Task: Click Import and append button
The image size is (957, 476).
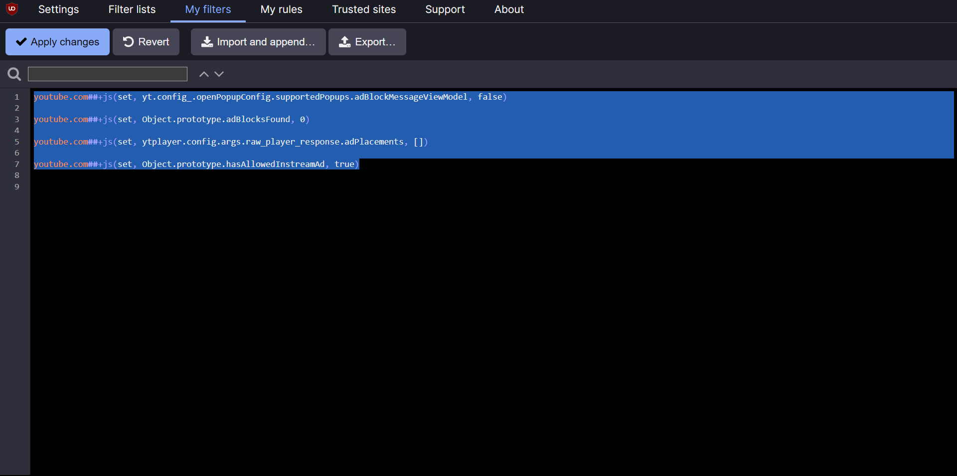Action: click(x=258, y=42)
